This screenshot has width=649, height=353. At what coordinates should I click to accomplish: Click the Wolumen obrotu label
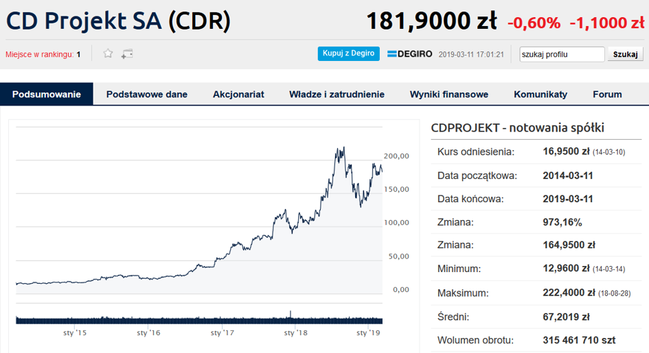pyautogui.click(x=475, y=341)
